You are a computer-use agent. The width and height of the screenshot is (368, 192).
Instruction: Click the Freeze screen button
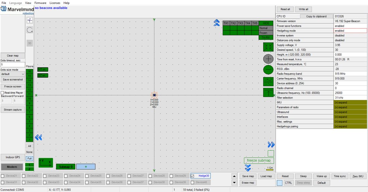[x=13, y=86]
